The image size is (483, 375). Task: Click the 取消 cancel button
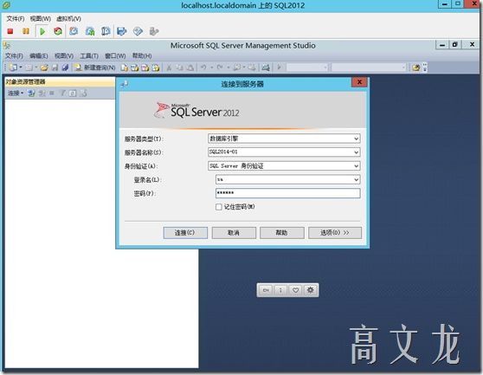tap(234, 233)
